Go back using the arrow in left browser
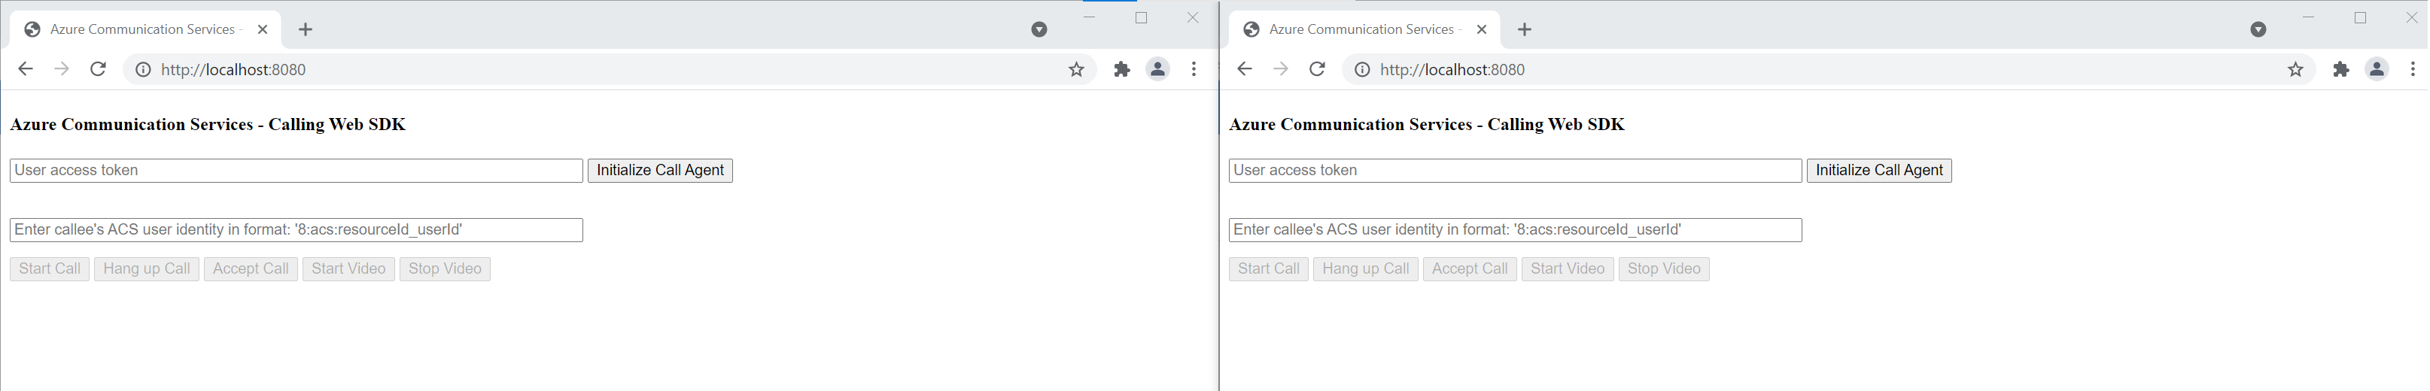 (26, 68)
